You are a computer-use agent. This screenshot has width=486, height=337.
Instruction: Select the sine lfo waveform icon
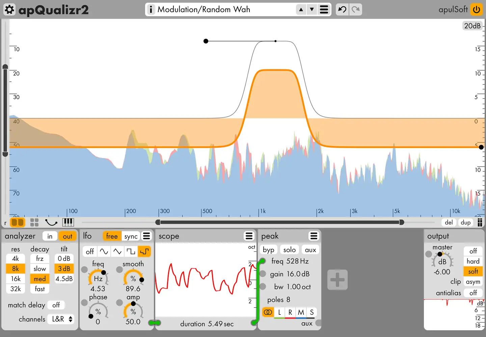tap(104, 251)
